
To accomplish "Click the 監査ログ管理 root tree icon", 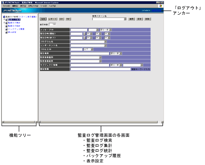I will 4,17.
